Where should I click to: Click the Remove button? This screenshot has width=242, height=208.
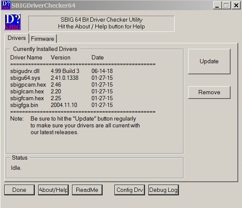click(209, 93)
